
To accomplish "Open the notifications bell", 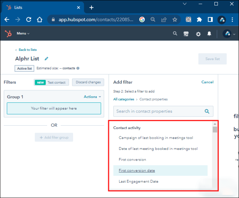I will 209,34.
